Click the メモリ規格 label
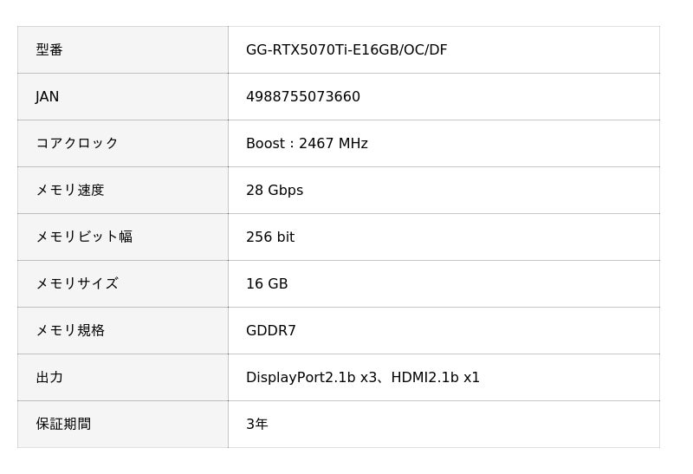This screenshot has width=693, height=474. tap(69, 331)
